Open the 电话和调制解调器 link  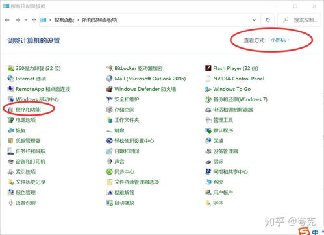pos(233,110)
